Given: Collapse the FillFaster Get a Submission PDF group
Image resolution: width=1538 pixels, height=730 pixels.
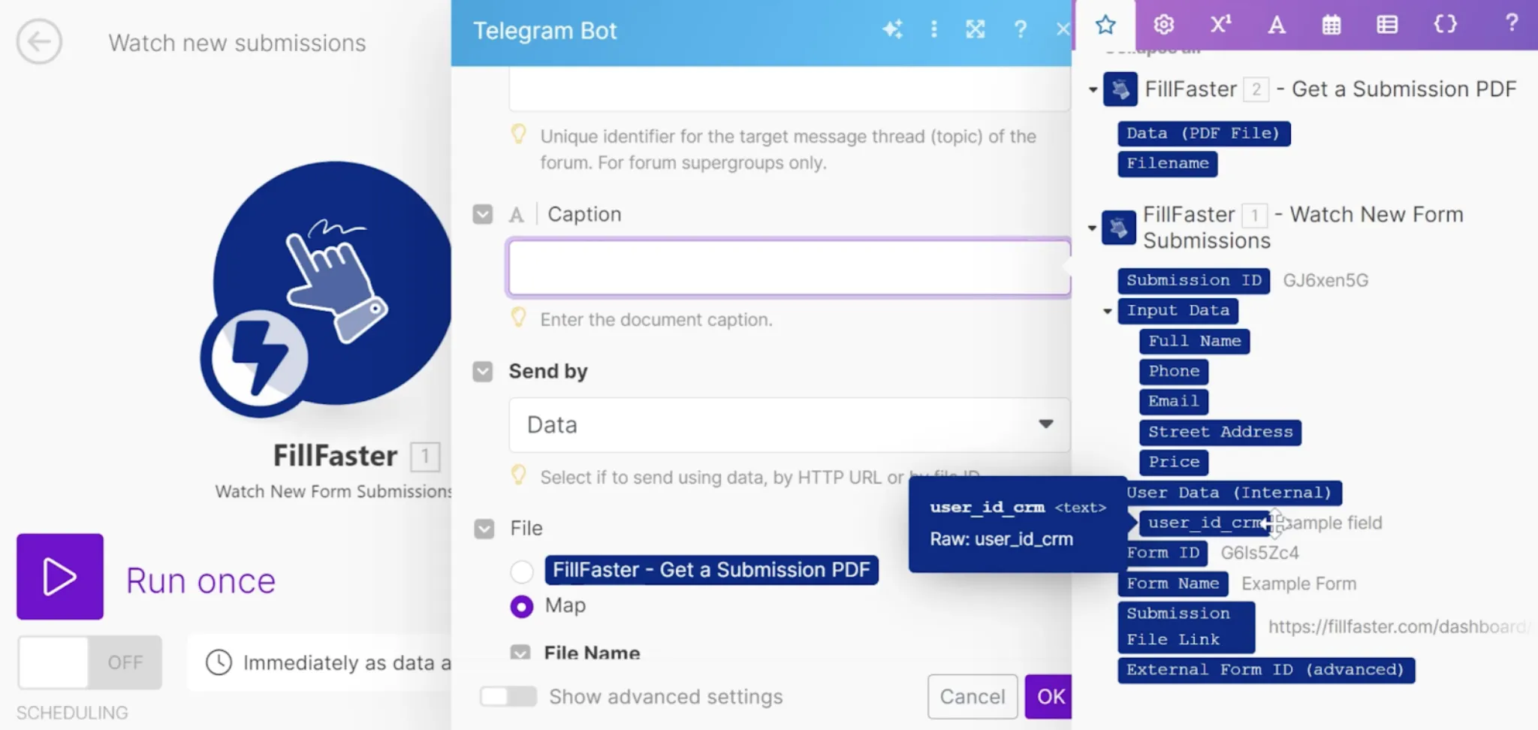Looking at the screenshot, I should (1093, 90).
